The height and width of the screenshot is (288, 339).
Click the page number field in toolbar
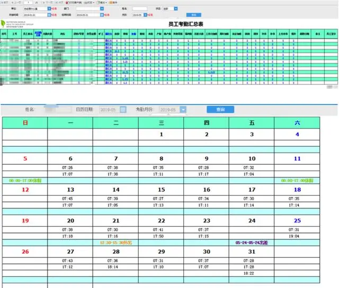pos(28,3)
